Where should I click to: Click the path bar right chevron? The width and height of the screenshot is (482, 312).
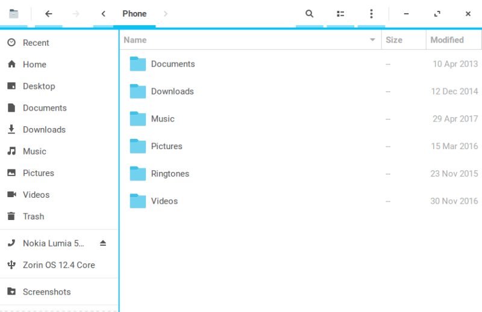pyautogui.click(x=165, y=13)
